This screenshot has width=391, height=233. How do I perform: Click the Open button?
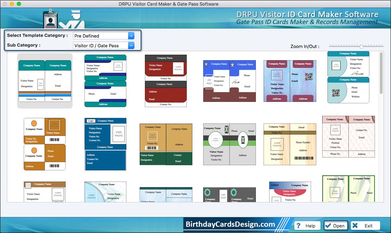pos(335,226)
